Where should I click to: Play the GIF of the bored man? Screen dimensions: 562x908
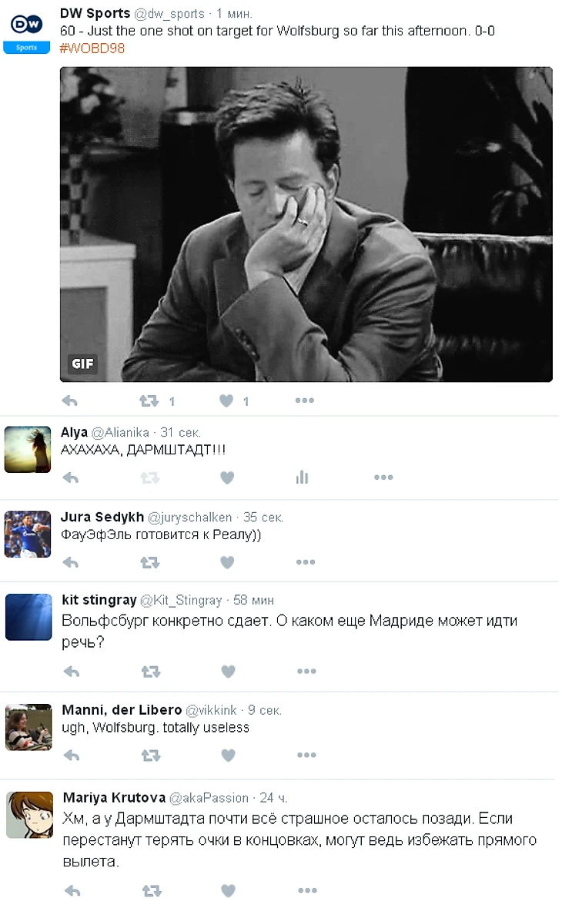(x=306, y=224)
